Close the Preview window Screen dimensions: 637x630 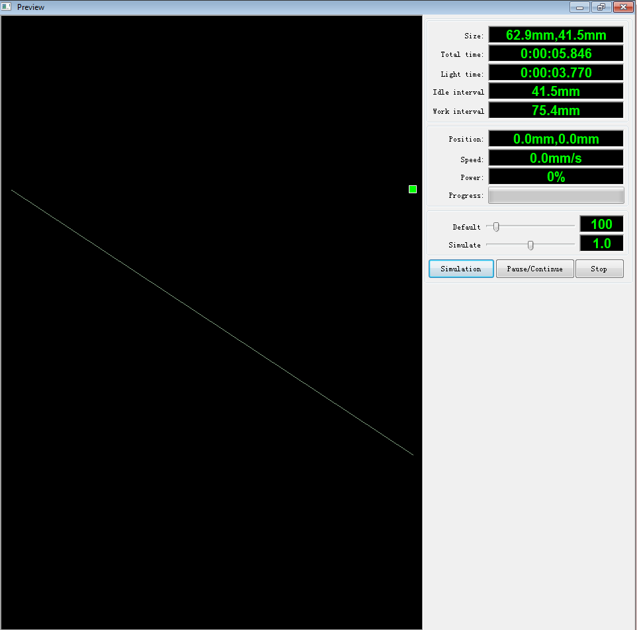(x=622, y=7)
